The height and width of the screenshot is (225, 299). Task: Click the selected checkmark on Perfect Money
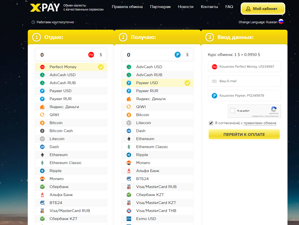(x=101, y=67)
